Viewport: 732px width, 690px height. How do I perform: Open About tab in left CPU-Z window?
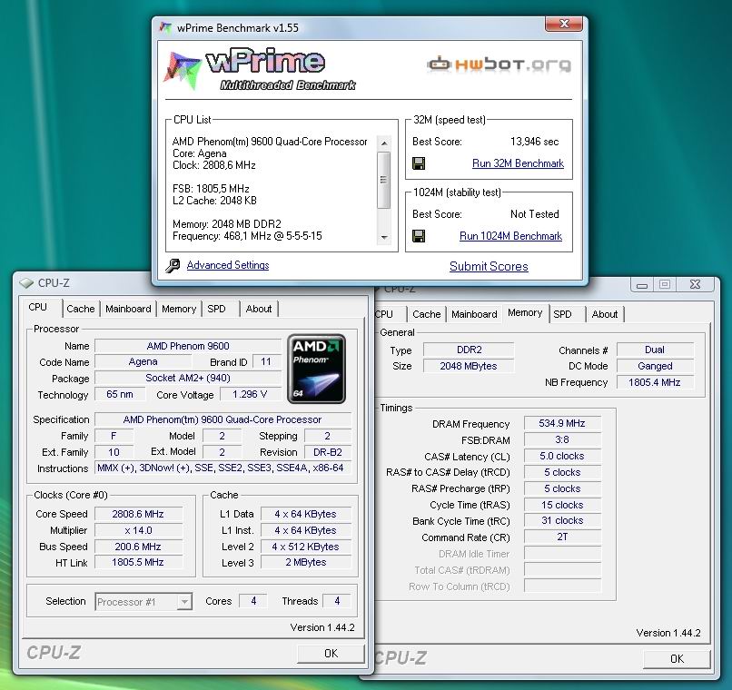click(x=259, y=309)
